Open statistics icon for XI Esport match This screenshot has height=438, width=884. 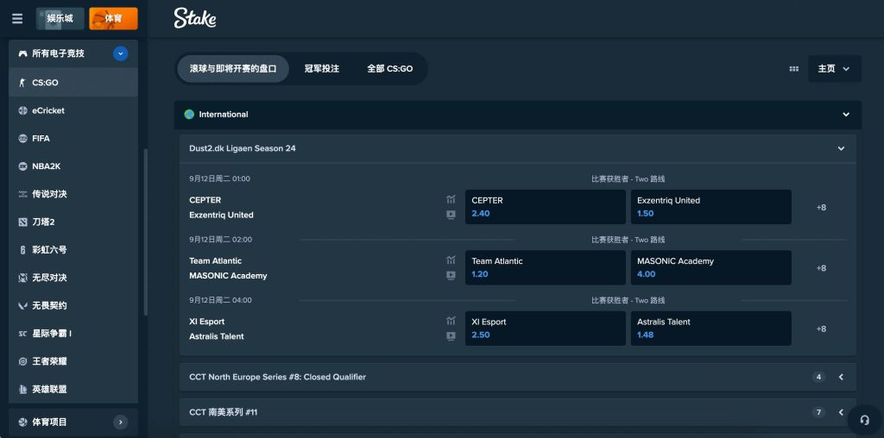pos(451,321)
